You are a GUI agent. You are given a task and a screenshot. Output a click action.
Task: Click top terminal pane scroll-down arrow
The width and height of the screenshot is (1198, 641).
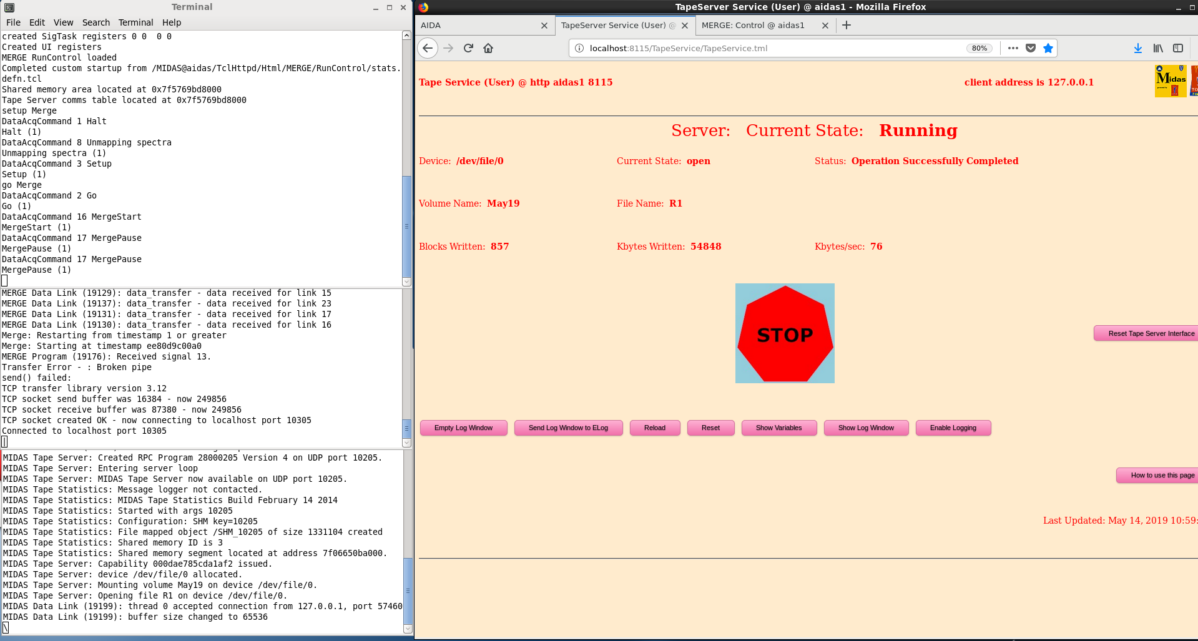406,281
